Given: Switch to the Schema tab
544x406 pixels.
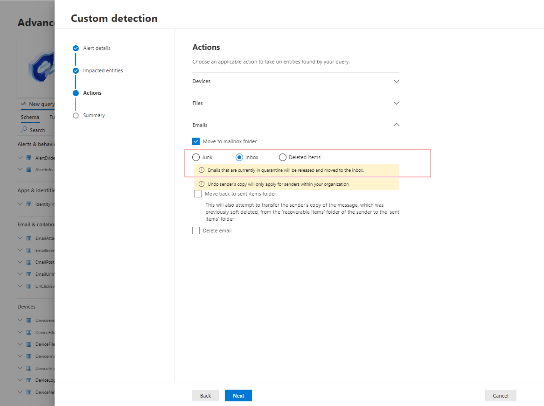Looking at the screenshot, I should coord(30,118).
